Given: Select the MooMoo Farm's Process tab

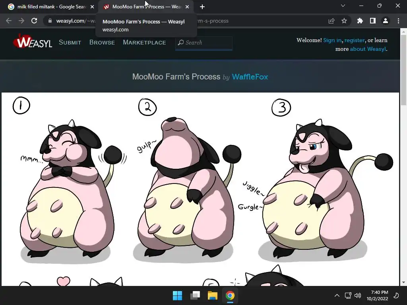Looking at the screenshot, I should tap(145, 7).
